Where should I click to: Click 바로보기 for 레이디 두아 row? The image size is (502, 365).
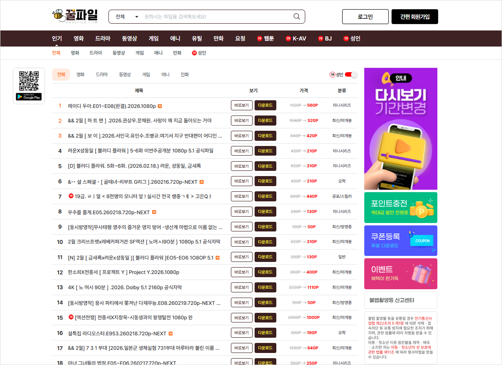[241, 105]
